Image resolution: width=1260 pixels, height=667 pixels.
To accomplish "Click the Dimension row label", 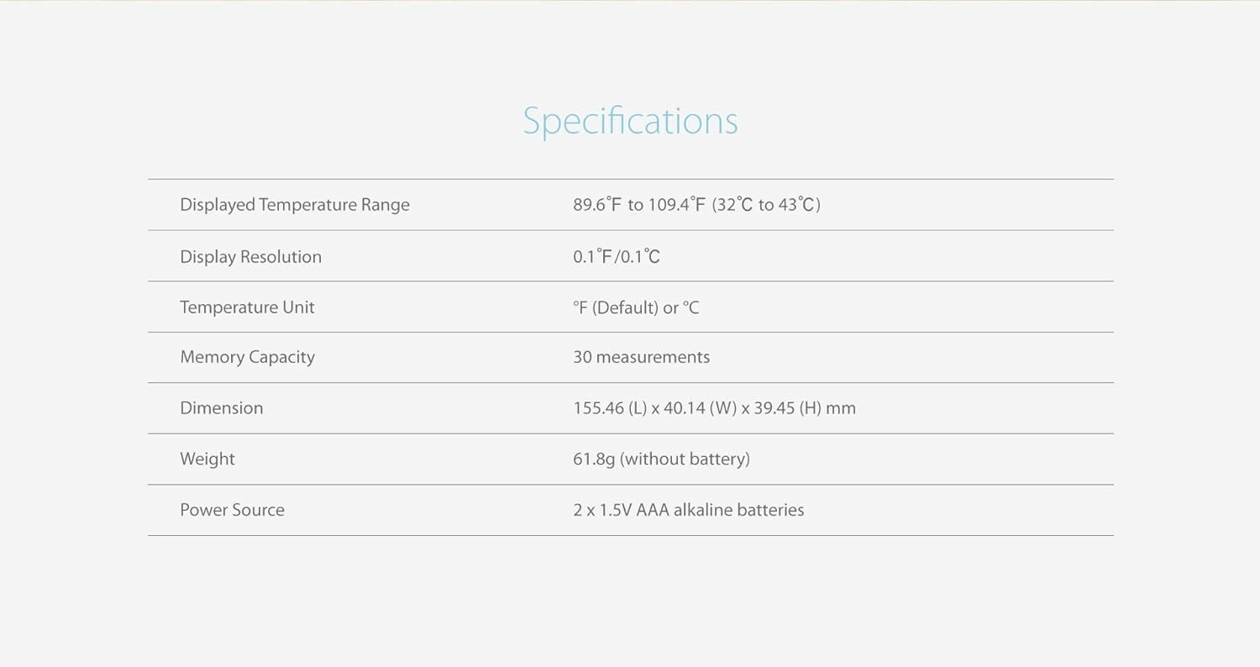I will pyautogui.click(x=221, y=408).
